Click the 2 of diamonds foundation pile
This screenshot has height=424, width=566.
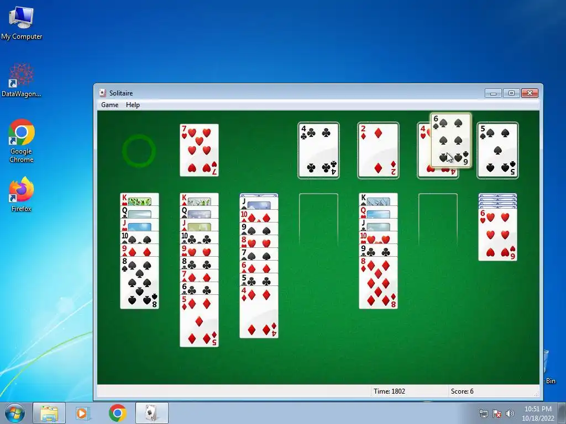click(x=378, y=150)
